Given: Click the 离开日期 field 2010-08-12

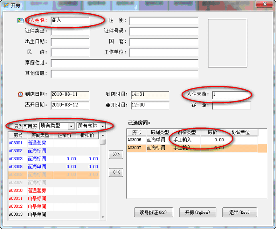Looking at the screenshot, I should (x=70, y=106).
